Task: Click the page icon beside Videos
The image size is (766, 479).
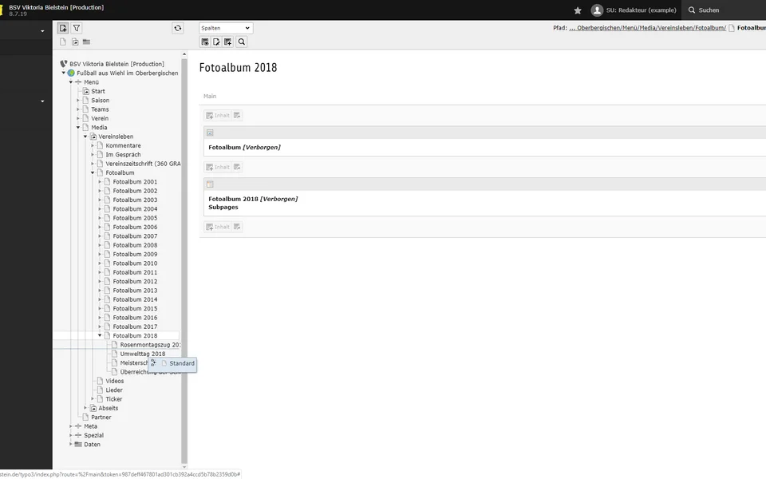Action: tap(100, 381)
